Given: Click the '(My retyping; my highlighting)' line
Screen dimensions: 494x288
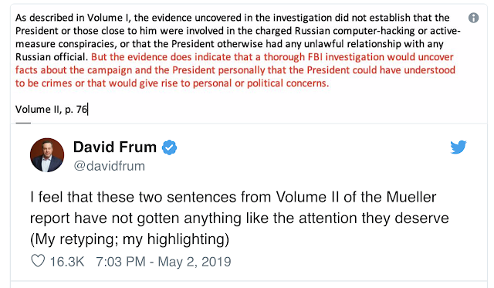Looking at the screenshot, I should pos(130,239).
